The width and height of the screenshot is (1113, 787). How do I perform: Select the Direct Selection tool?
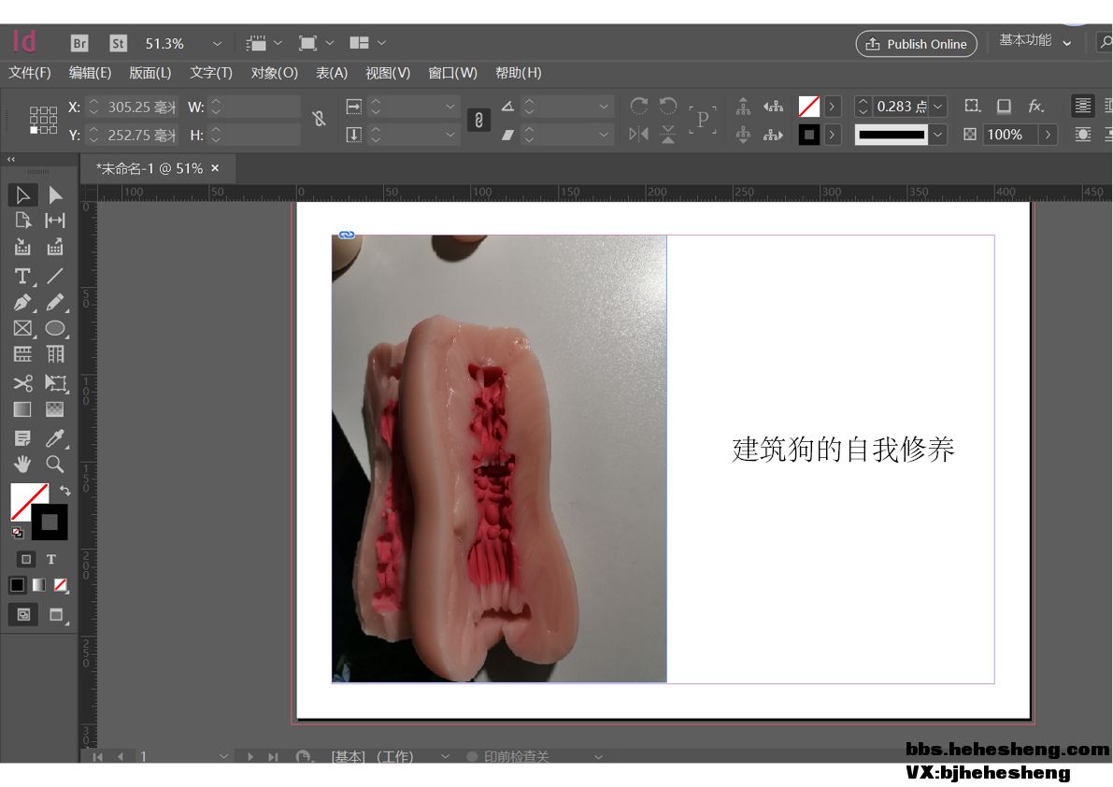point(55,194)
